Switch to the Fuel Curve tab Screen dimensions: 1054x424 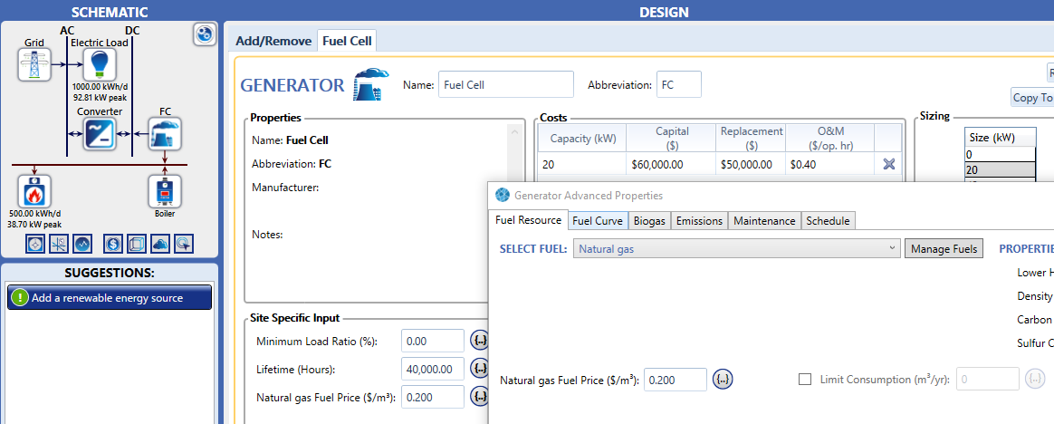597,221
